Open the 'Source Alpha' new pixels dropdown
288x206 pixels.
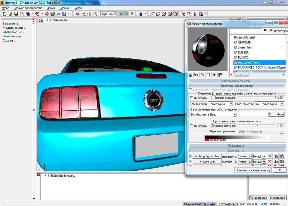(231, 104)
